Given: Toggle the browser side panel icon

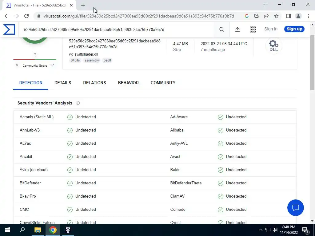Looking at the screenshot, I should (289, 16).
